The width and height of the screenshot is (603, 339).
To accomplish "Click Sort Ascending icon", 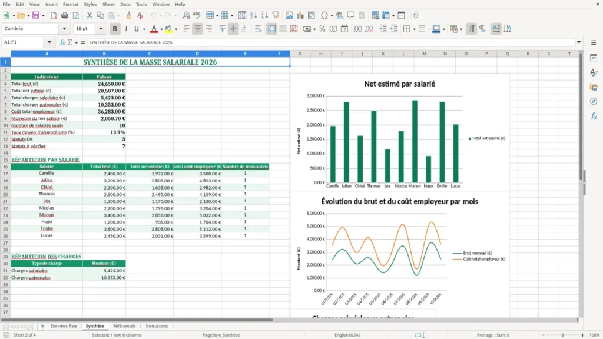I will [x=253, y=15].
